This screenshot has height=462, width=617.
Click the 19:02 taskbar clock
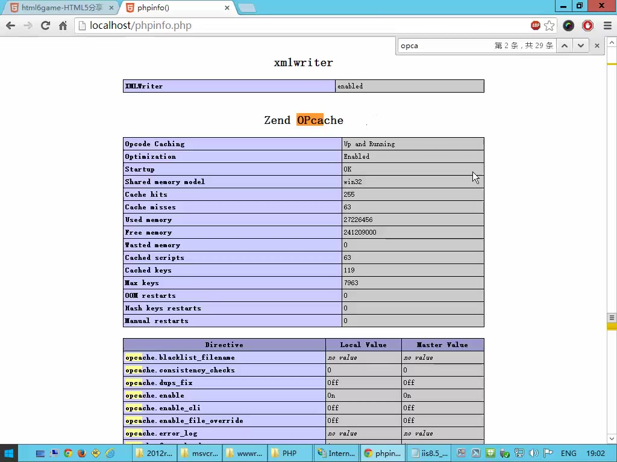point(595,454)
